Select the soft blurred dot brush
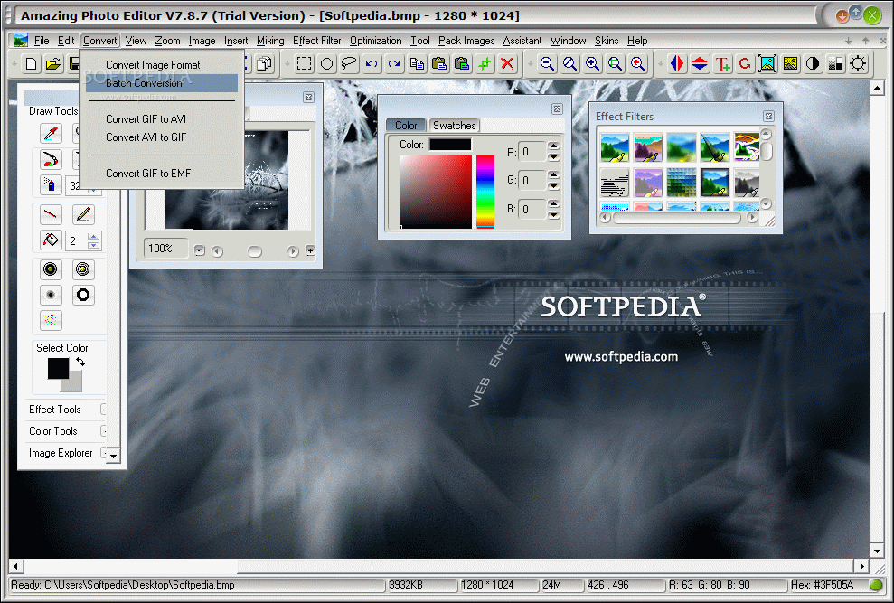 (x=51, y=295)
